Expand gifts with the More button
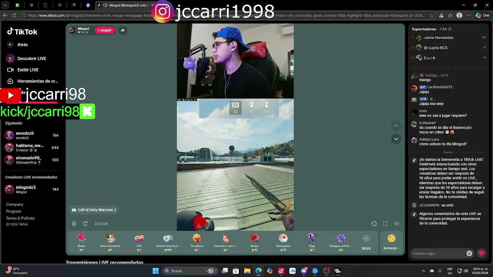Screen dimensions: 493x277 coord(366,242)
